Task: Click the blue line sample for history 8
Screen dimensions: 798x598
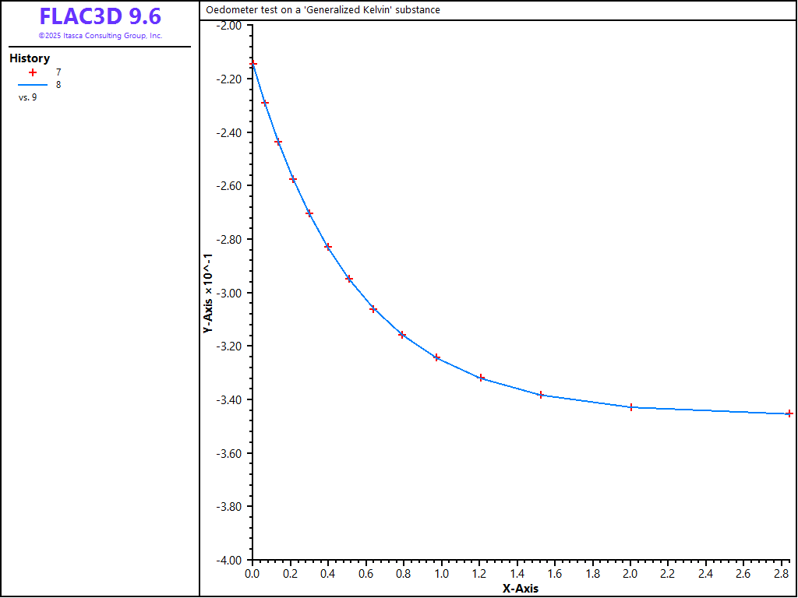Action: pyautogui.click(x=33, y=85)
